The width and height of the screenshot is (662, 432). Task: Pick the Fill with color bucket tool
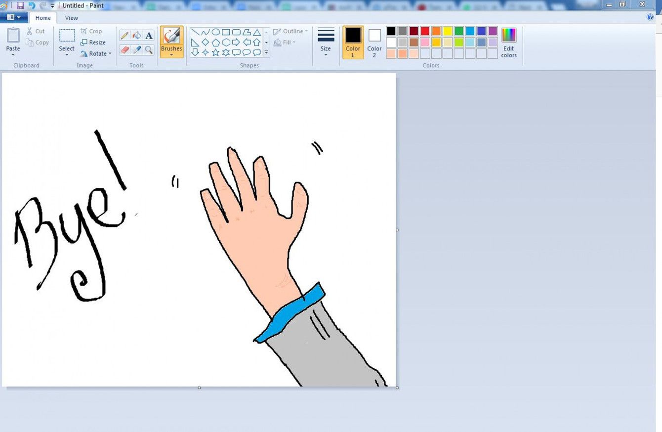(x=137, y=36)
